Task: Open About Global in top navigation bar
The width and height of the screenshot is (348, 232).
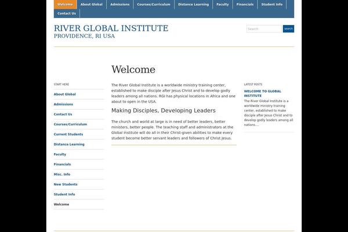Action: [x=92, y=5]
